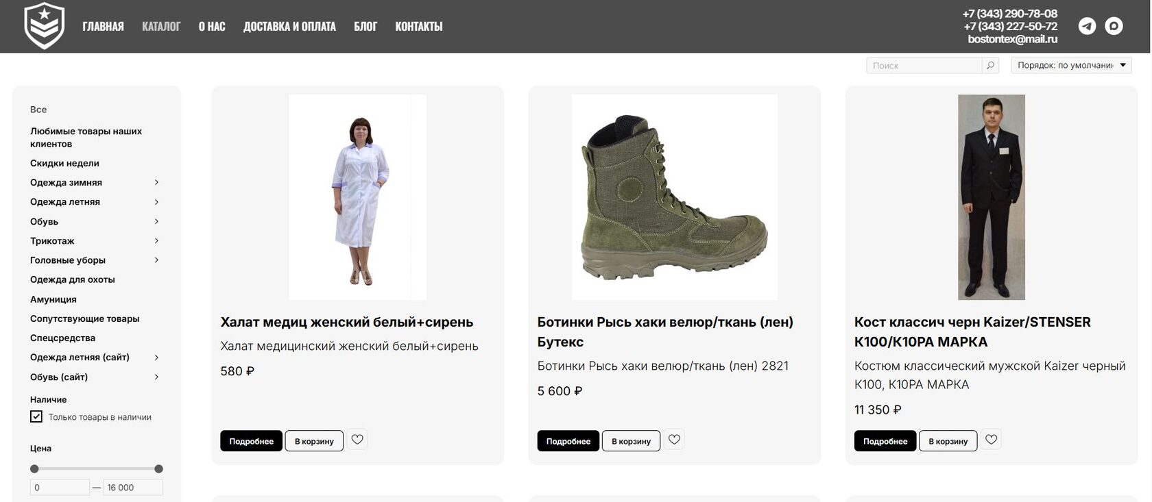The image size is (1152, 502).
Task: Add the Kaizer suit to cart
Action: point(948,441)
